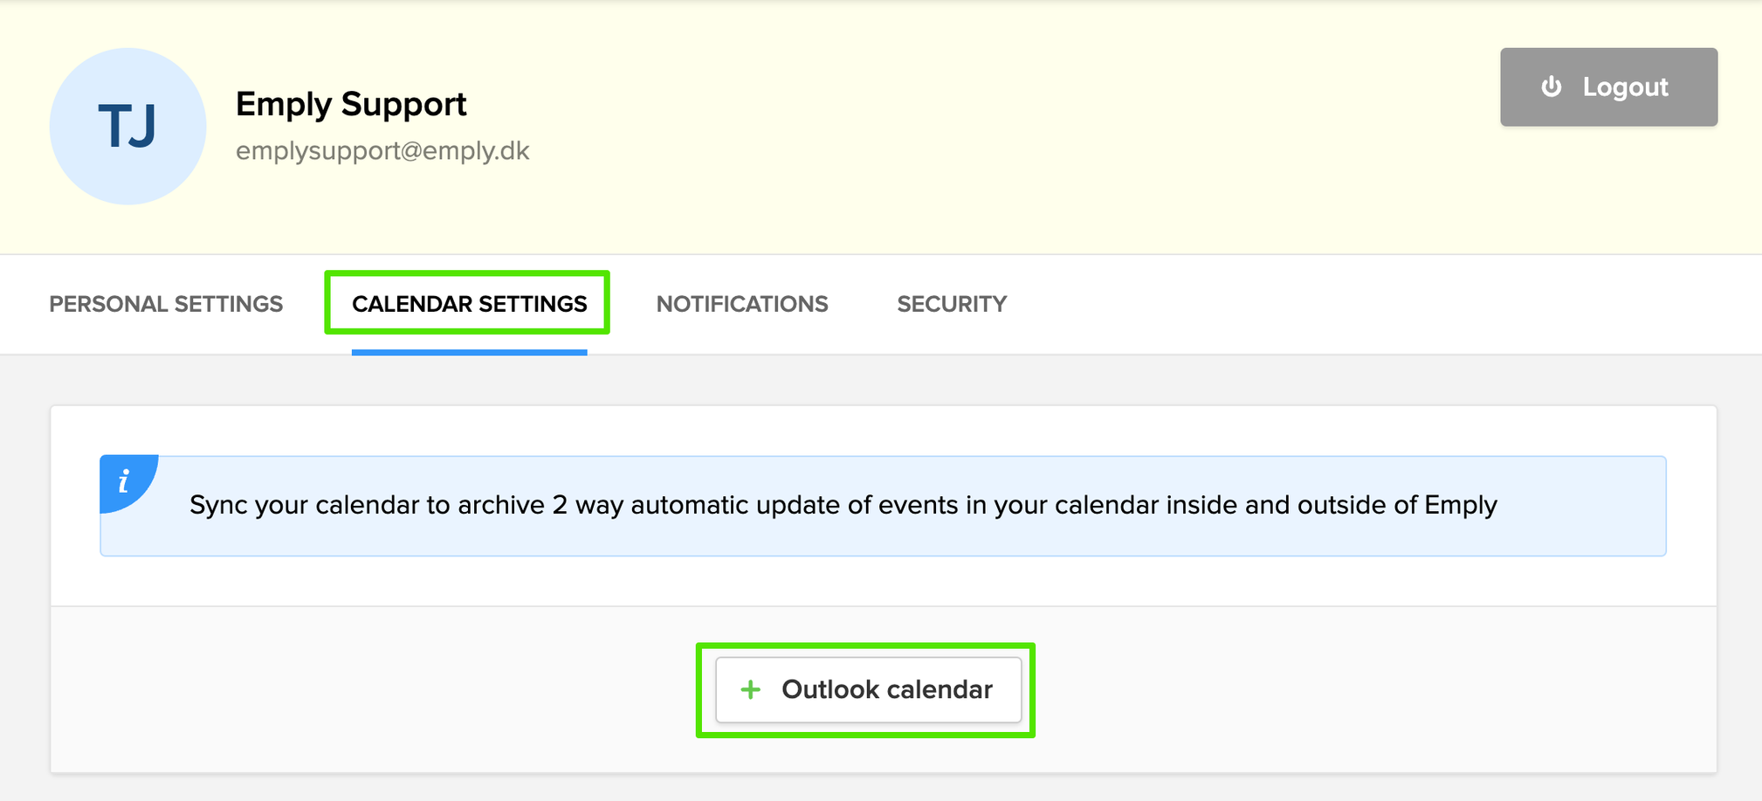Click the Emply Support profile name

coord(351,105)
